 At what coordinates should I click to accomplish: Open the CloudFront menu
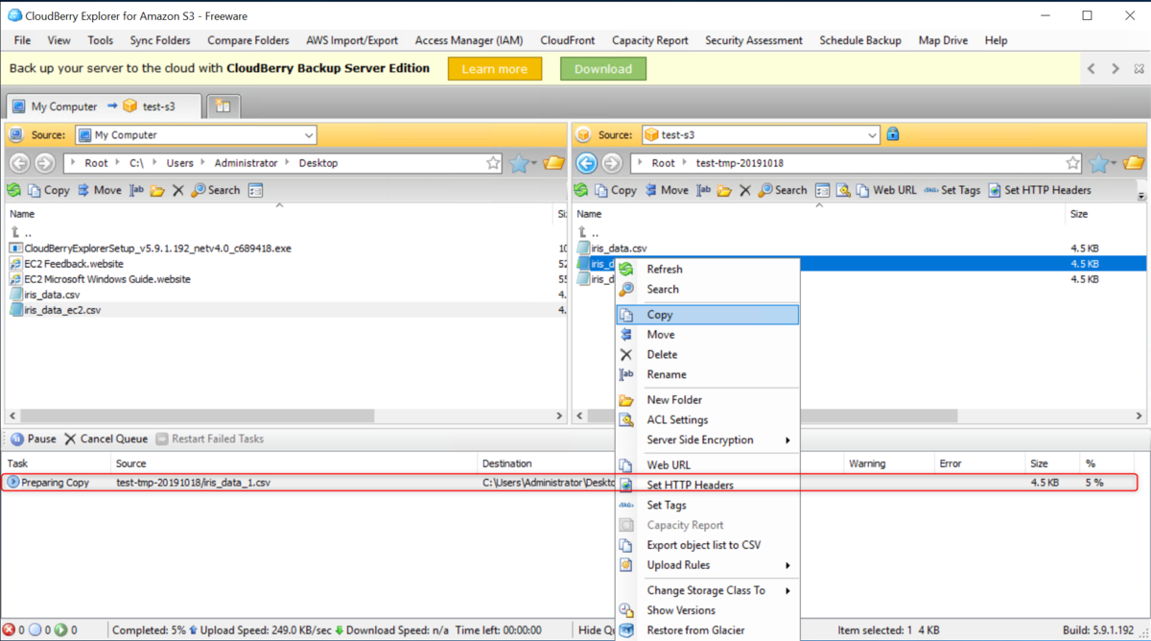568,40
